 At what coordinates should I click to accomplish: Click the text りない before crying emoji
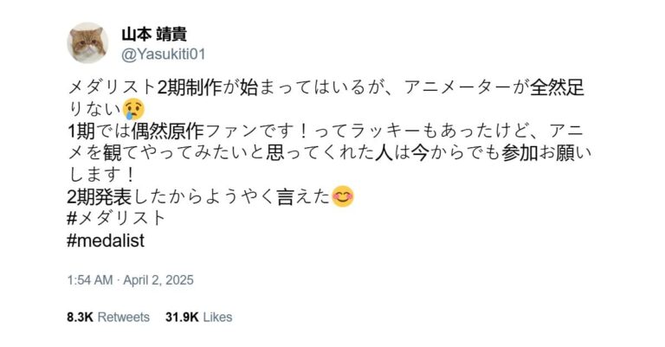click(x=95, y=109)
